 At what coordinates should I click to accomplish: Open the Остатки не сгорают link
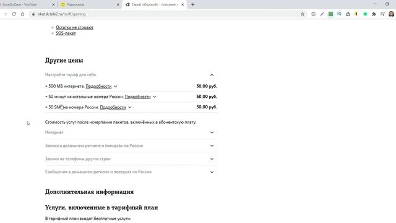click(x=74, y=27)
